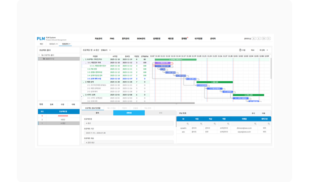Click the green Gantt bar for task 1
The height and width of the screenshot is (182, 309).
pos(176,60)
